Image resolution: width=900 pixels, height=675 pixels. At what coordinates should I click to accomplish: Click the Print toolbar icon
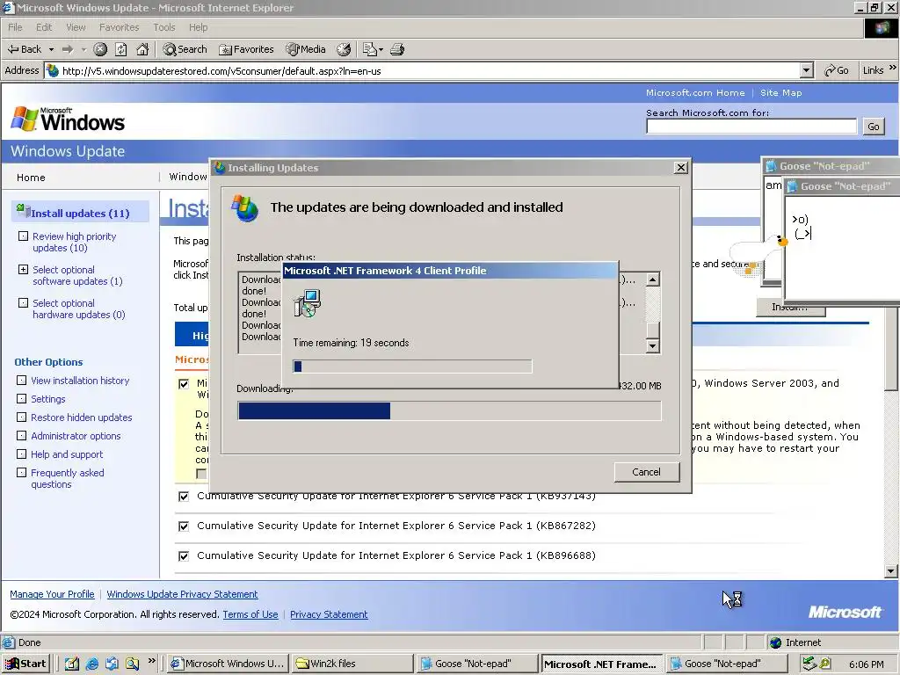[x=397, y=49]
